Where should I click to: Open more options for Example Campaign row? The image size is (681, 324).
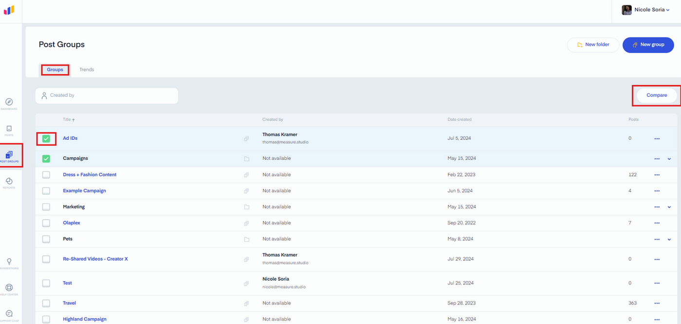(657, 191)
